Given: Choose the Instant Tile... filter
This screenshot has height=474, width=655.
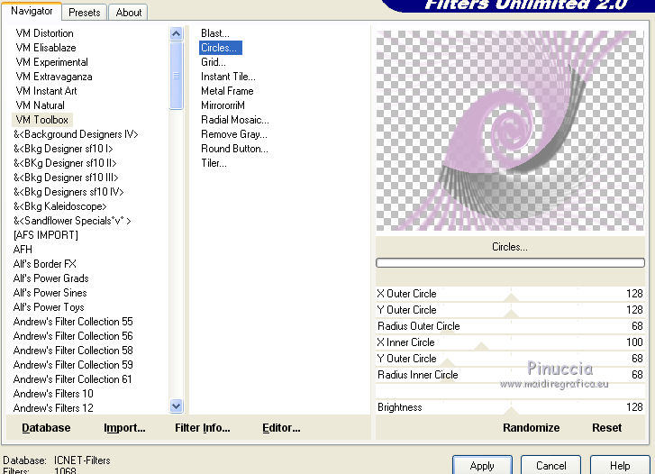Looking at the screenshot, I should [228, 77].
